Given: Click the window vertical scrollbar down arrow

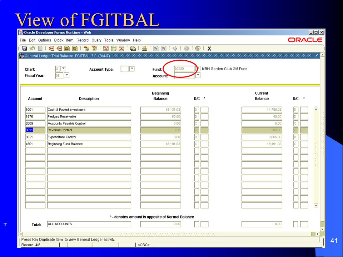Looking at the screenshot, I should tap(322, 229).
